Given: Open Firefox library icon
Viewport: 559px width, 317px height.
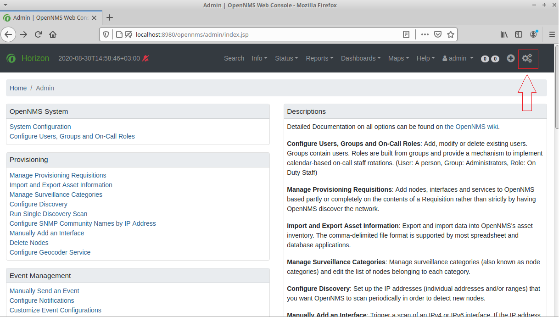Looking at the screenshot, I should click(504, 34).
